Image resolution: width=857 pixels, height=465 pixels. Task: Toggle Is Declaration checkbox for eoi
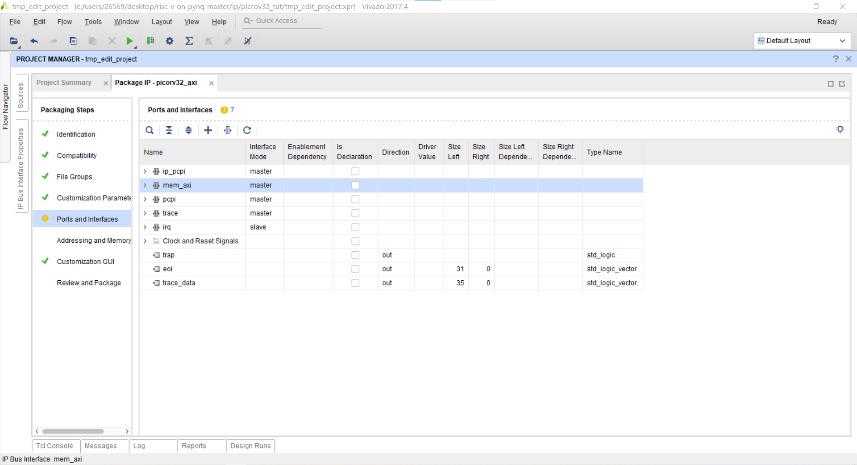click(355, 269)
